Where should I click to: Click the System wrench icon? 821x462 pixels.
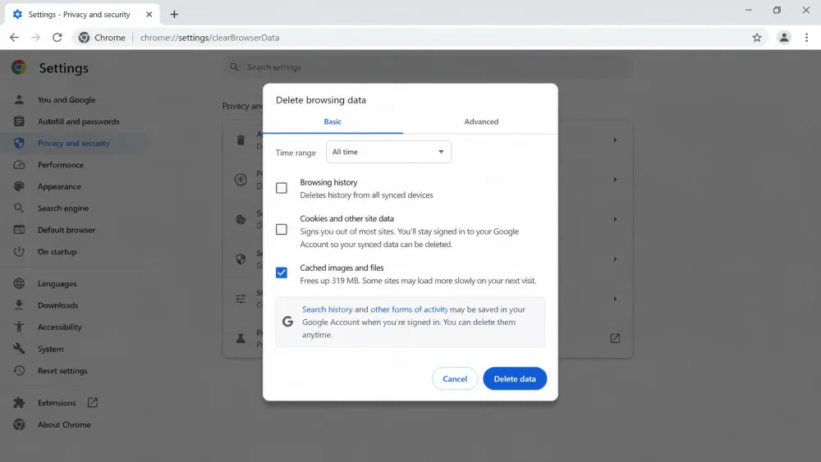[x=19, y=349]
